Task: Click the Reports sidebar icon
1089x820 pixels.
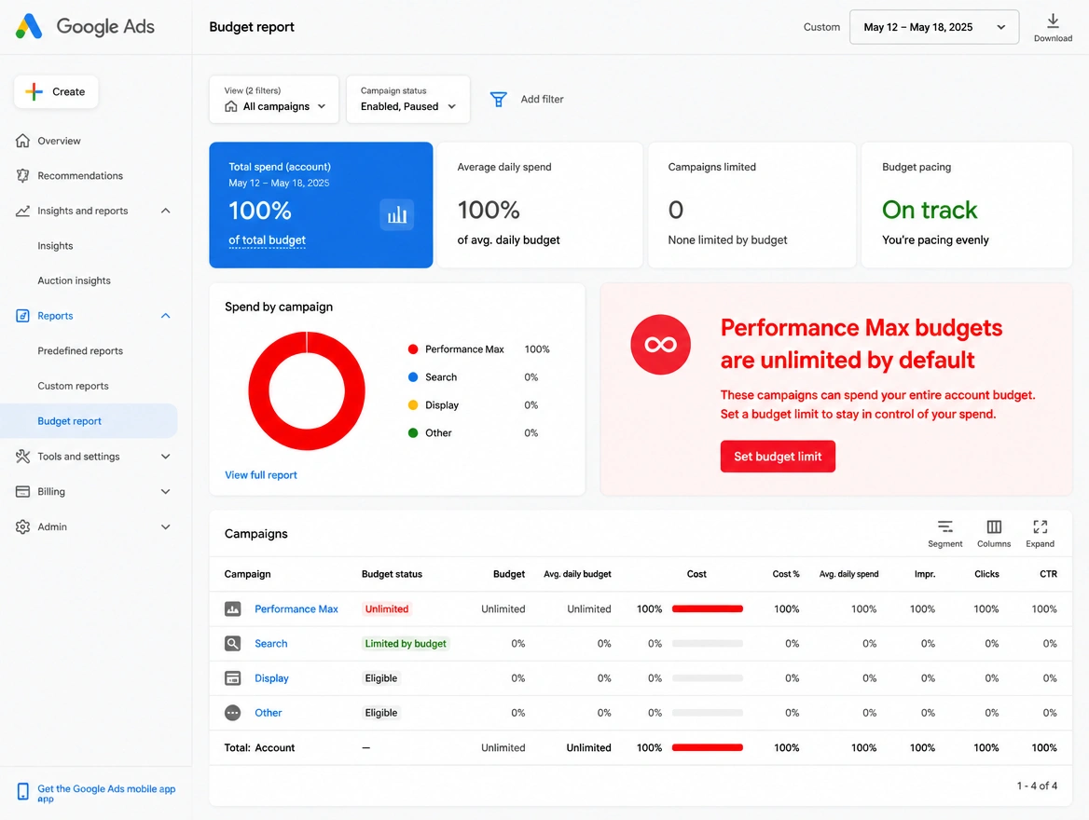Action: coord(23,316)
